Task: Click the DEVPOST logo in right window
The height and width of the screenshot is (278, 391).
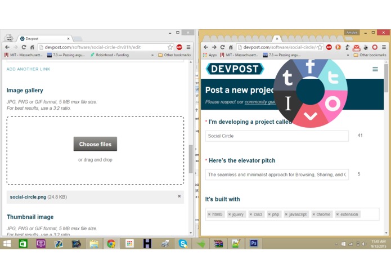Action: (235, 69)
